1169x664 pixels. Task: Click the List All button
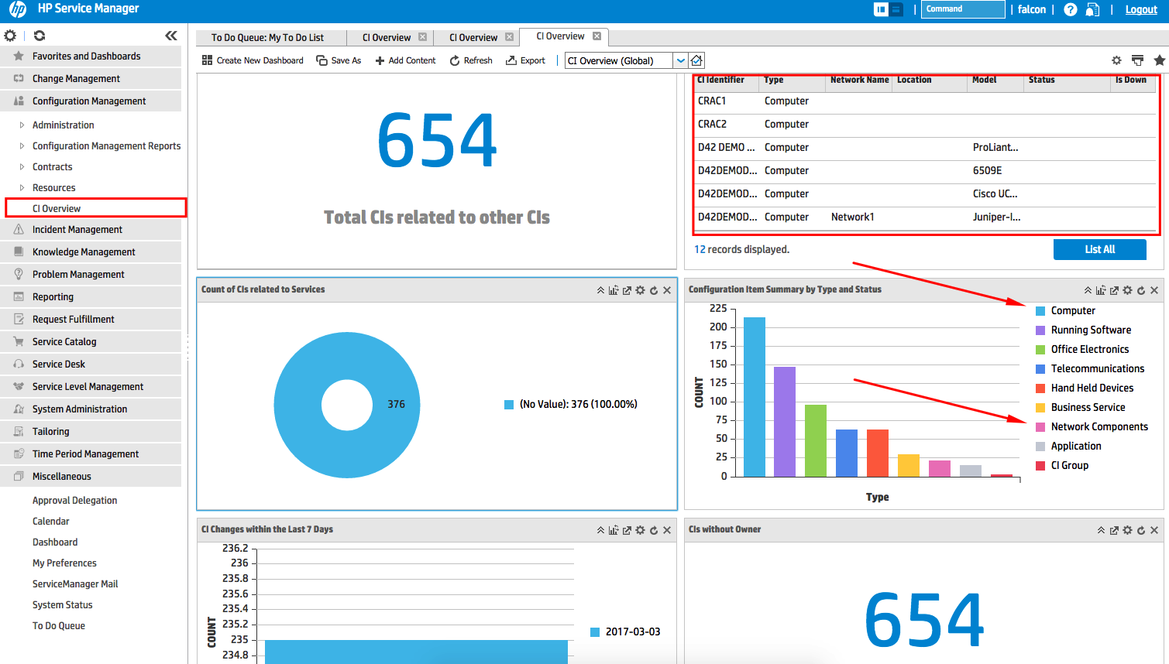click(x=1099, y=249)
